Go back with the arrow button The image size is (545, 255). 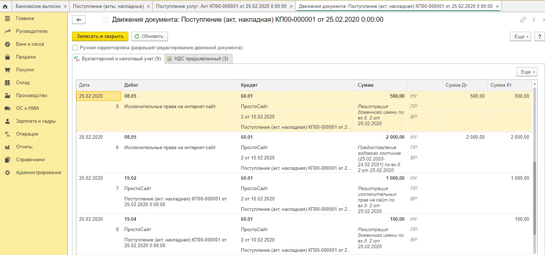click(x=79, y=20)
